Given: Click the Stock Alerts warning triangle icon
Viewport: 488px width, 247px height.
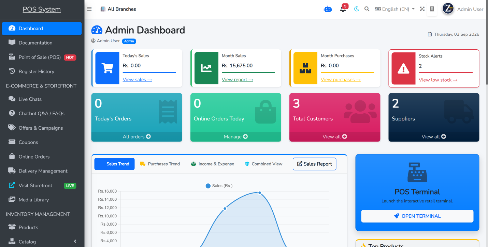Looking at the screenshot, I should coord(403,68).
